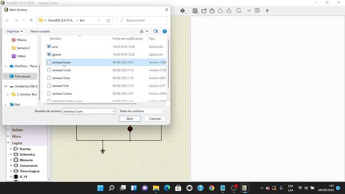Expand the Este equipo node arrow
345x194 pixels.
coord(6,77)
